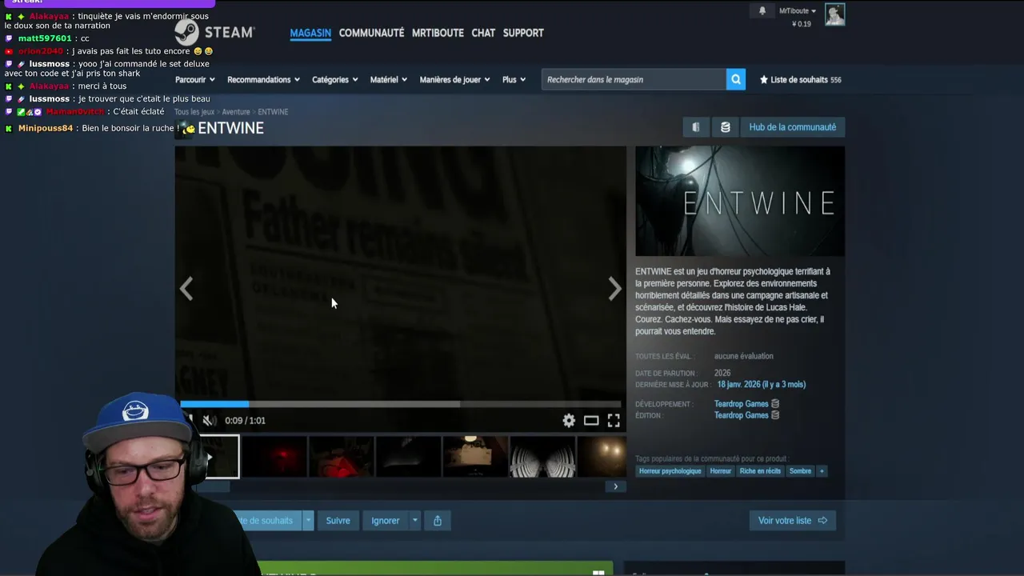Viewport: 1024px width, 576px height.
Task: Open the CHAT tab
Action: (x=483, y=33)
